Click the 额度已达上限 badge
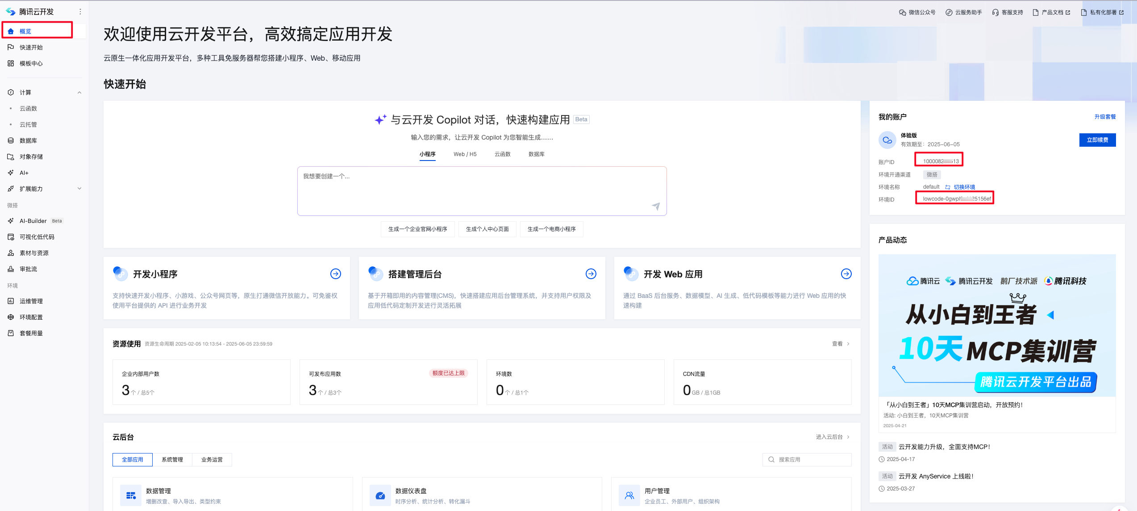1137x511 pixels. coord(449,373)
